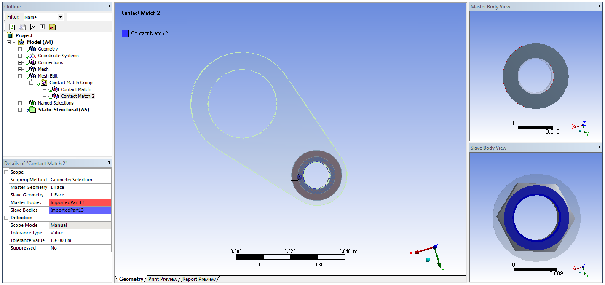Click the Named Selections node icon
Viewport: 605px width, 285px height.
[33, 103]
